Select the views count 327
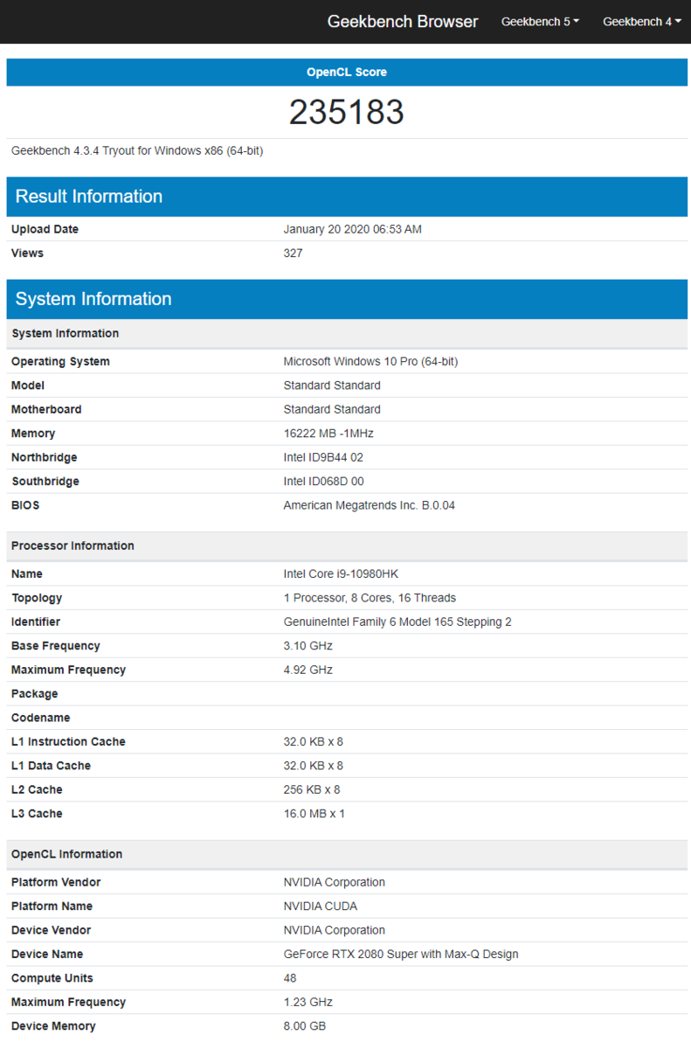 pos(294,254)
